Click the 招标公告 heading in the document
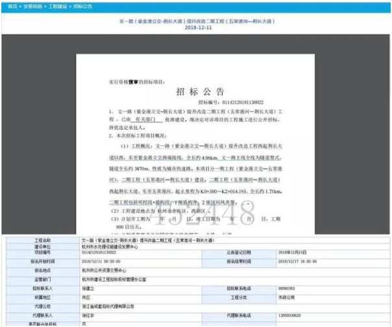This screenshot has height=327, width=392. click(200, 91)
